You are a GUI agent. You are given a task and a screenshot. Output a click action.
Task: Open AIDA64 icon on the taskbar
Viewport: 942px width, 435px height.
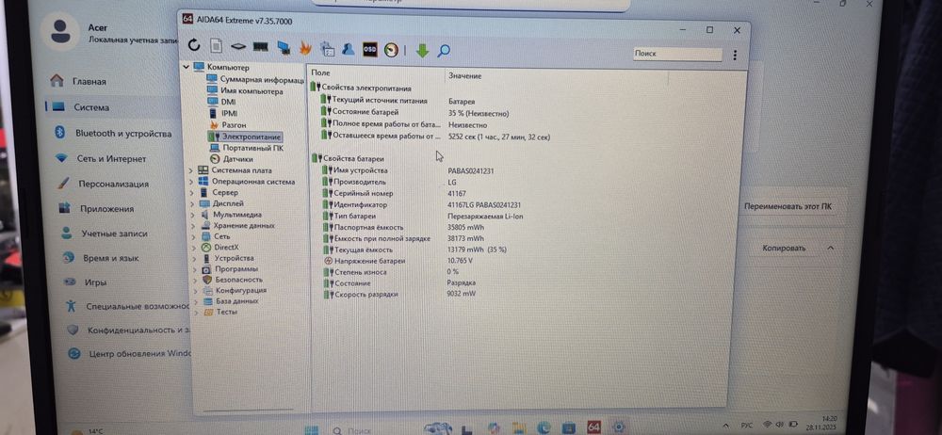(593, 427)
